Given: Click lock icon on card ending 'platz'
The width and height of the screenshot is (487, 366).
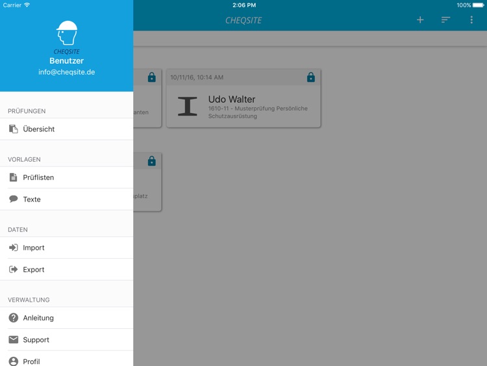Looking at the screenshot, I should (x=151, y=161).
